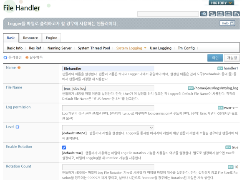This screenshot has height=180, width=242.
Task: Click the example path /home/jeus/logs/mylog.log
Action: tap(216, 88)
